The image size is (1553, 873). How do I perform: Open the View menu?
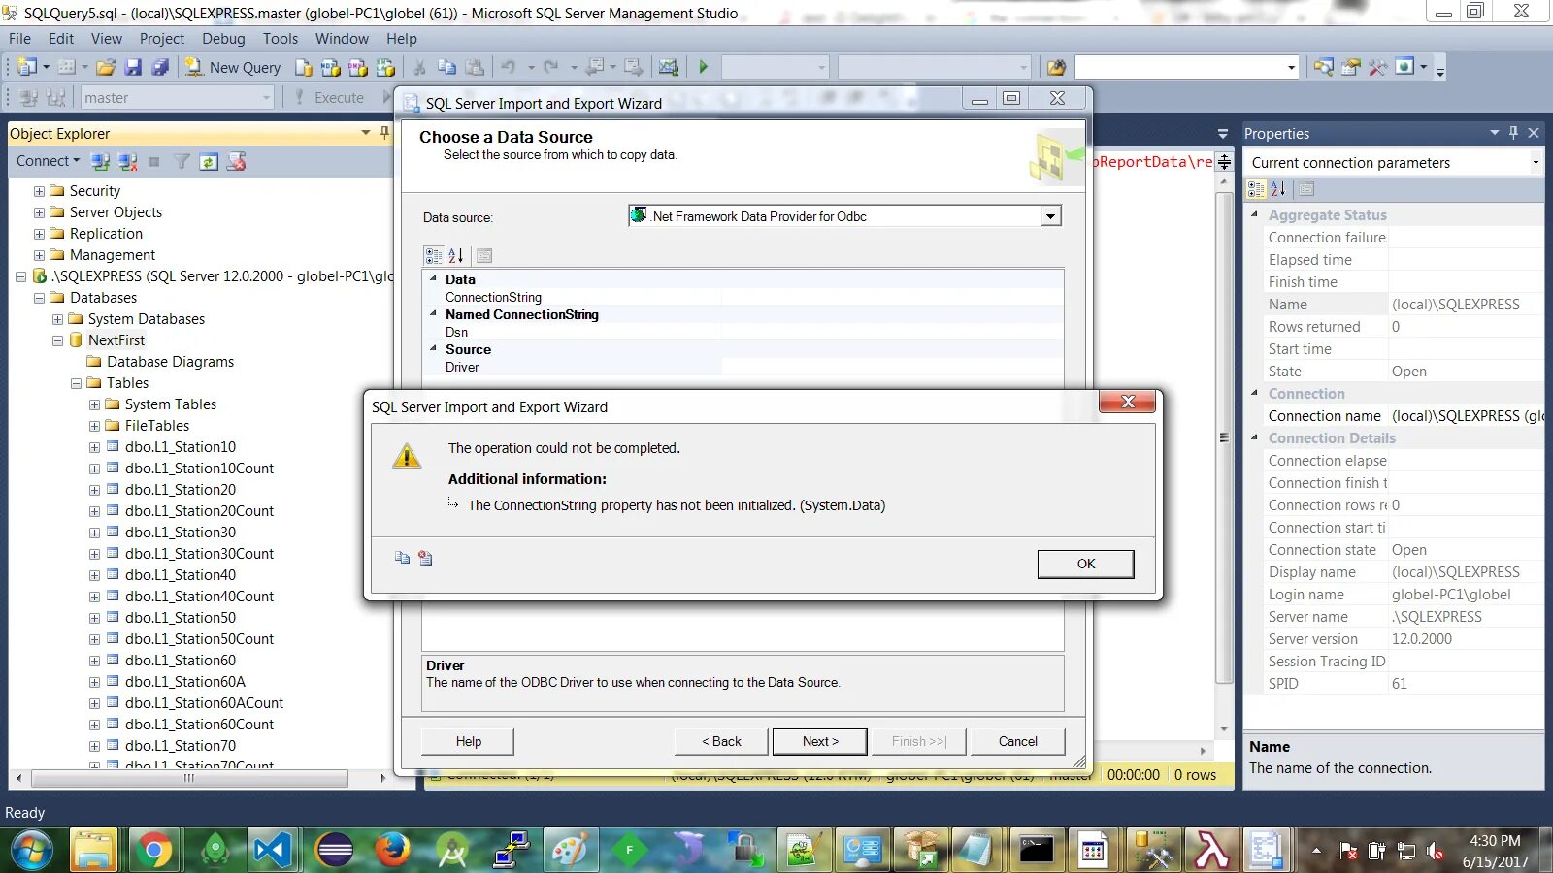(107, 39)
